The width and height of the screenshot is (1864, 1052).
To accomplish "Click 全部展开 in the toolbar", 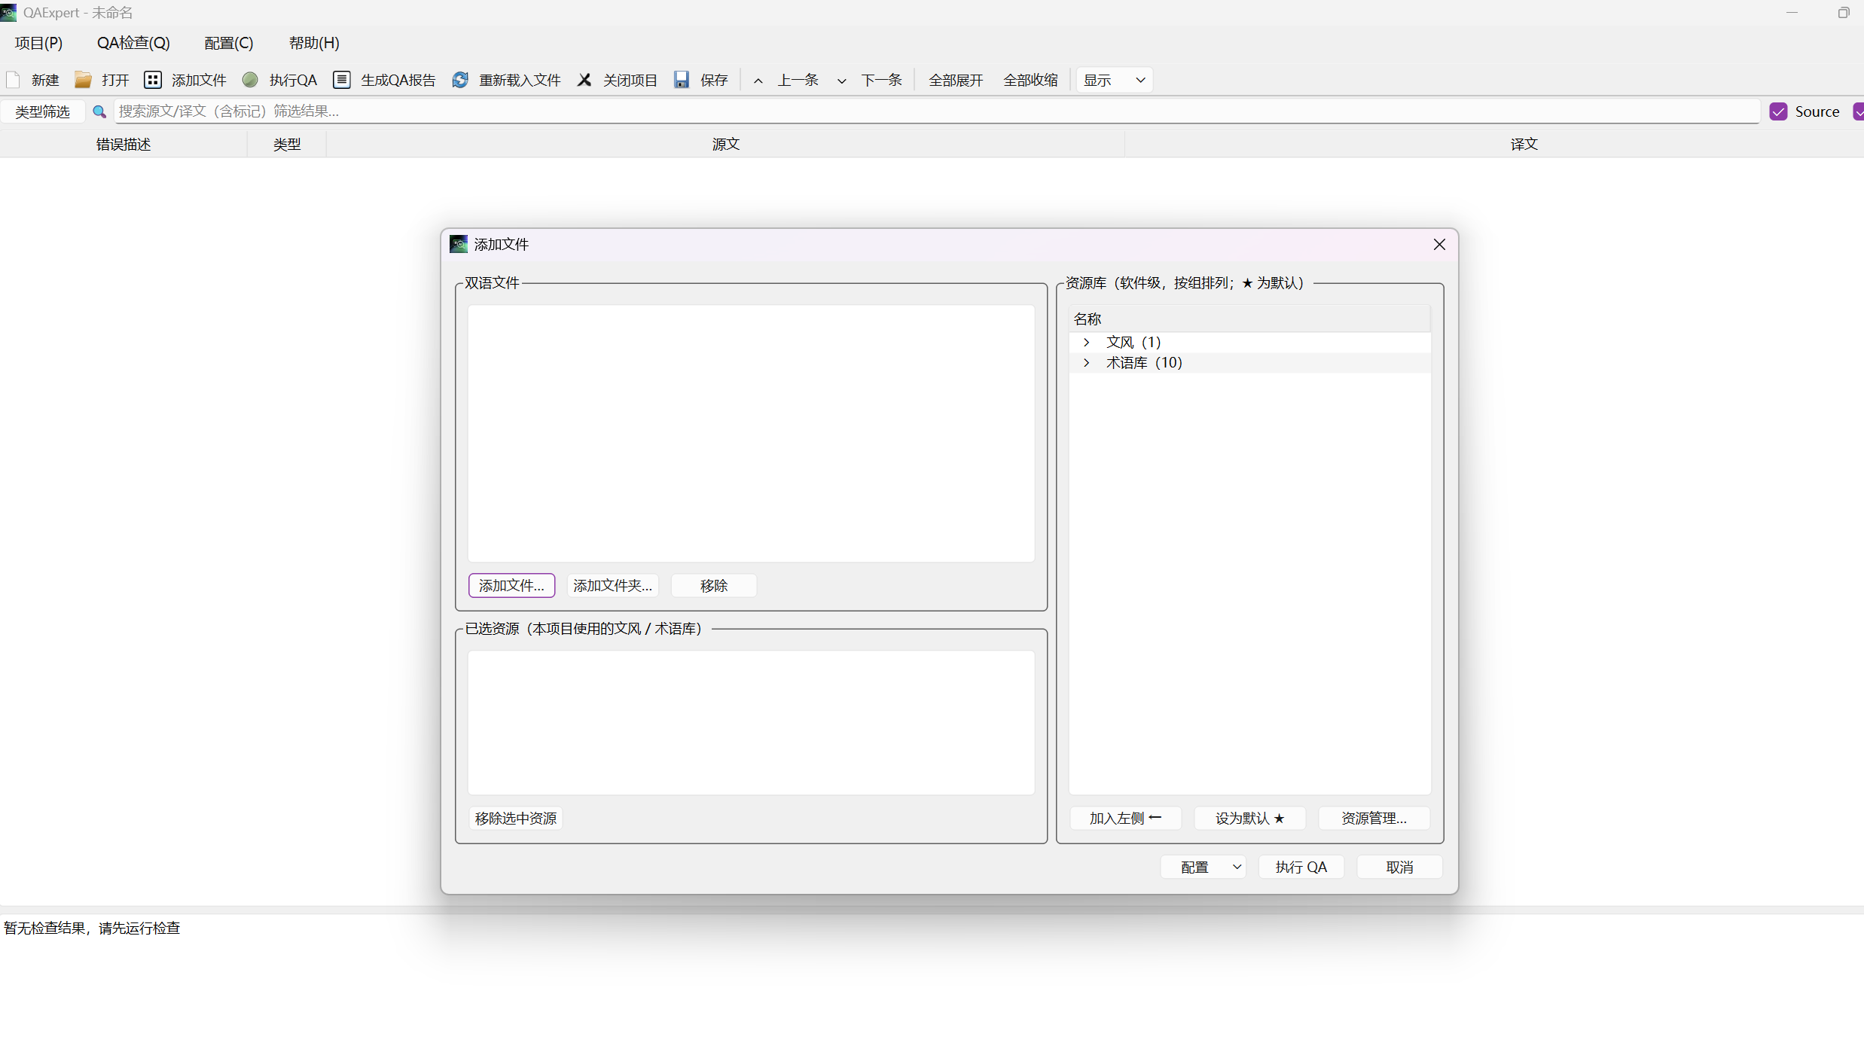I will pyautogui.click(x=956, y=80).
